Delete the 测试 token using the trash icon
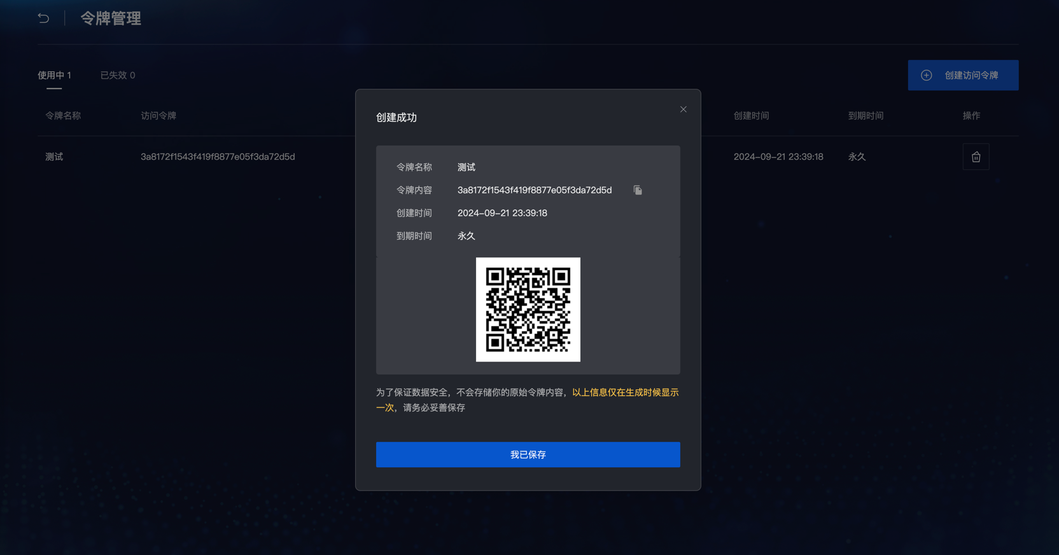Screen dimensions: 1059x555 click(x=976, y=157)
